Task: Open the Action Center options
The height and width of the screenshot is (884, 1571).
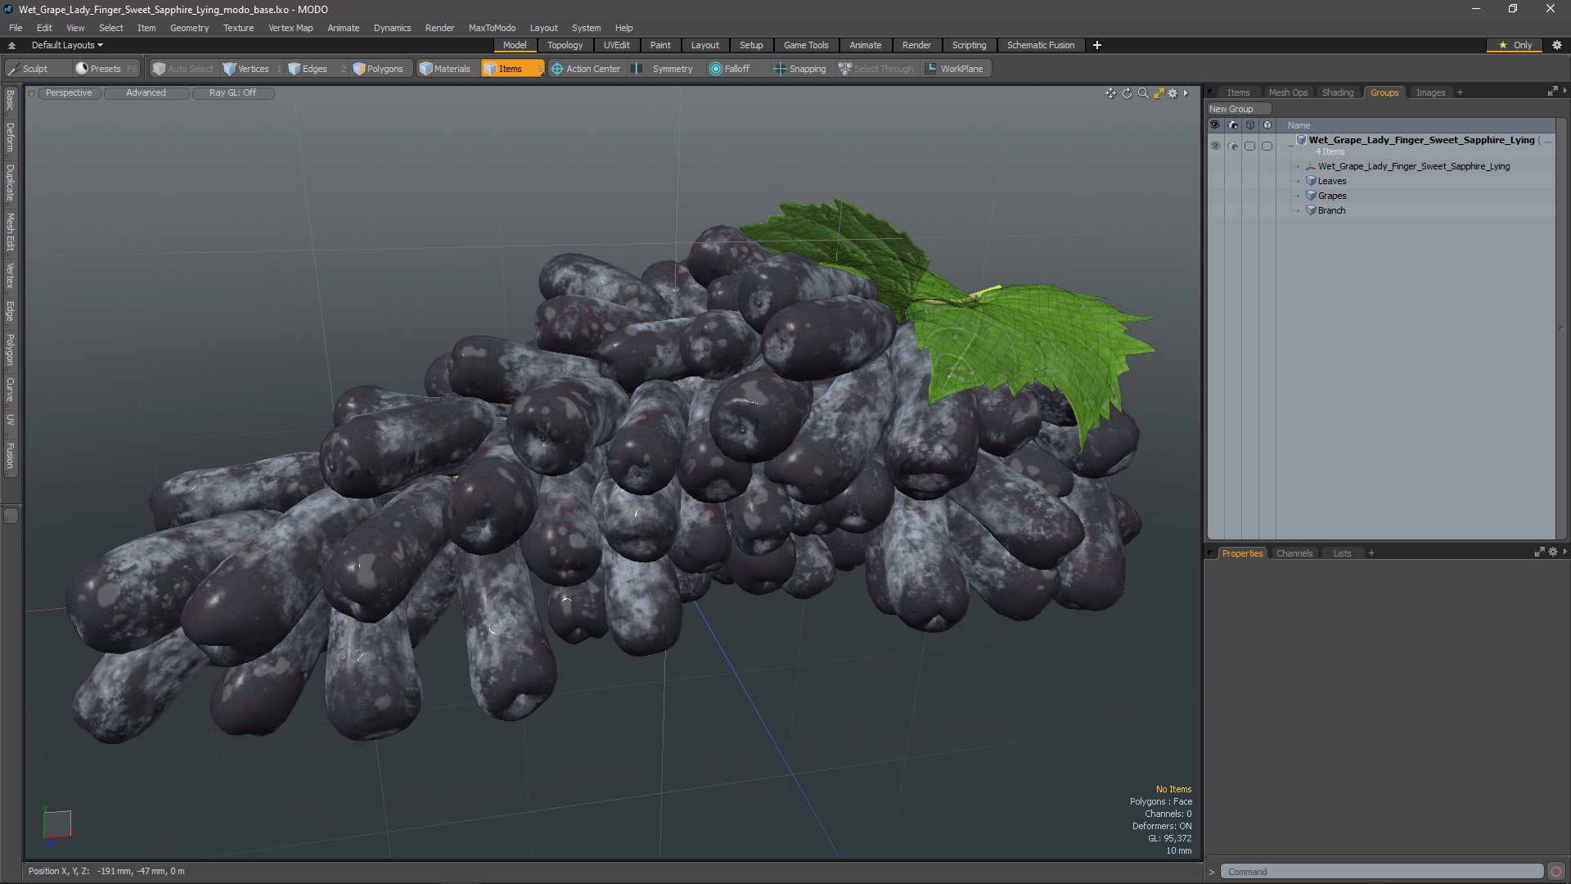Action: tap(586, 69)
